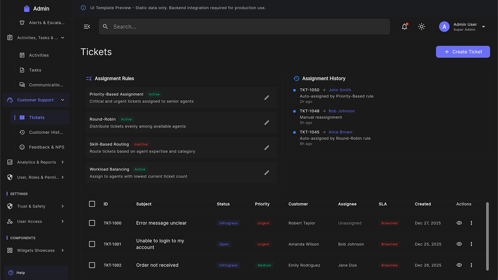Edit the Round-Robin rule
This screenshot has width=498, height=280.
tap(267, 122)
